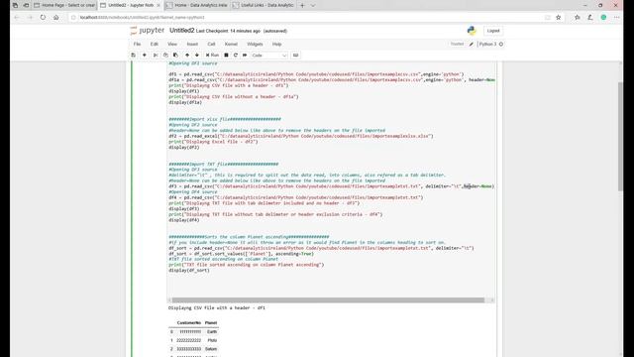Open browser settings and more menu
The width and height of the screenshot is (634, 357).
(x=616, y=18)
